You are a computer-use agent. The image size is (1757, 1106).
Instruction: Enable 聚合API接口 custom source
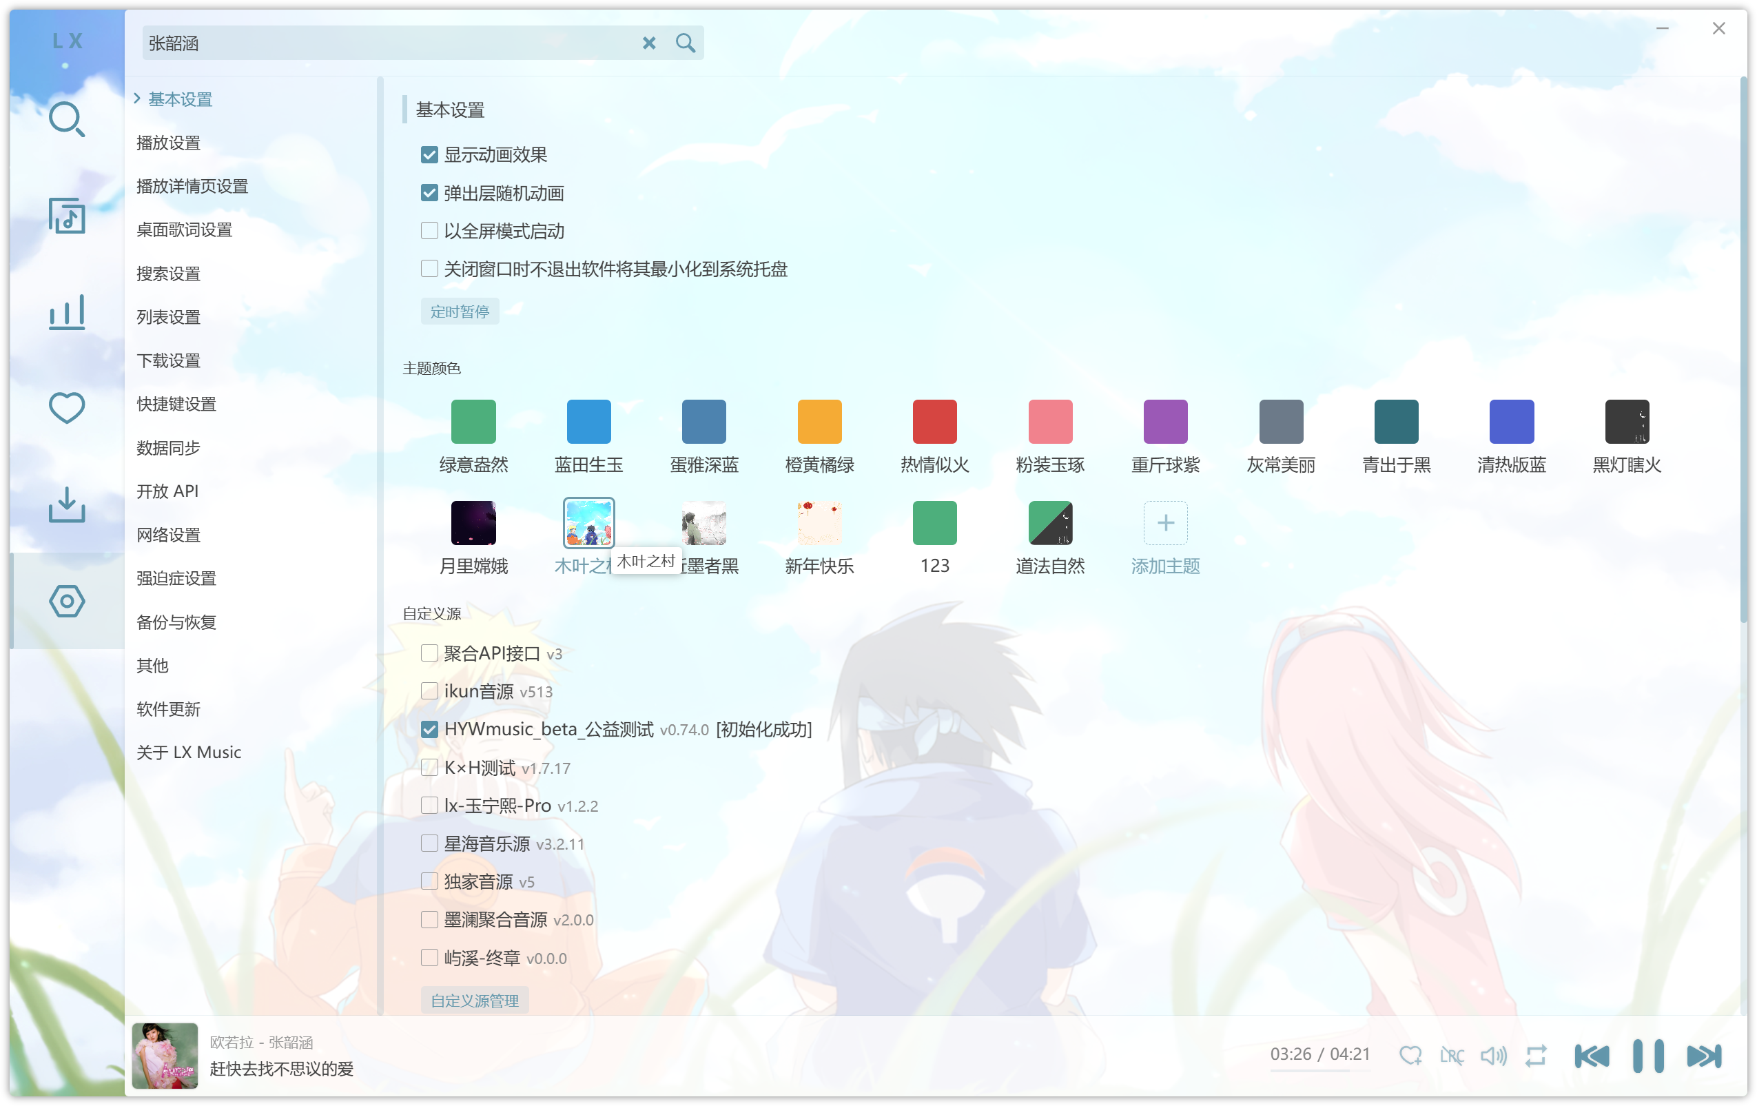pos(429,653)
